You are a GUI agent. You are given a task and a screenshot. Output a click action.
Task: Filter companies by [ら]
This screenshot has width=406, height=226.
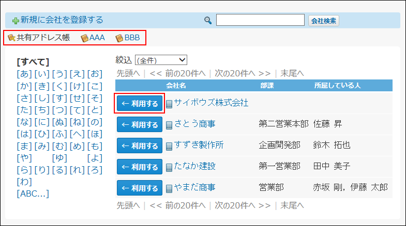[x=24, y=170]
